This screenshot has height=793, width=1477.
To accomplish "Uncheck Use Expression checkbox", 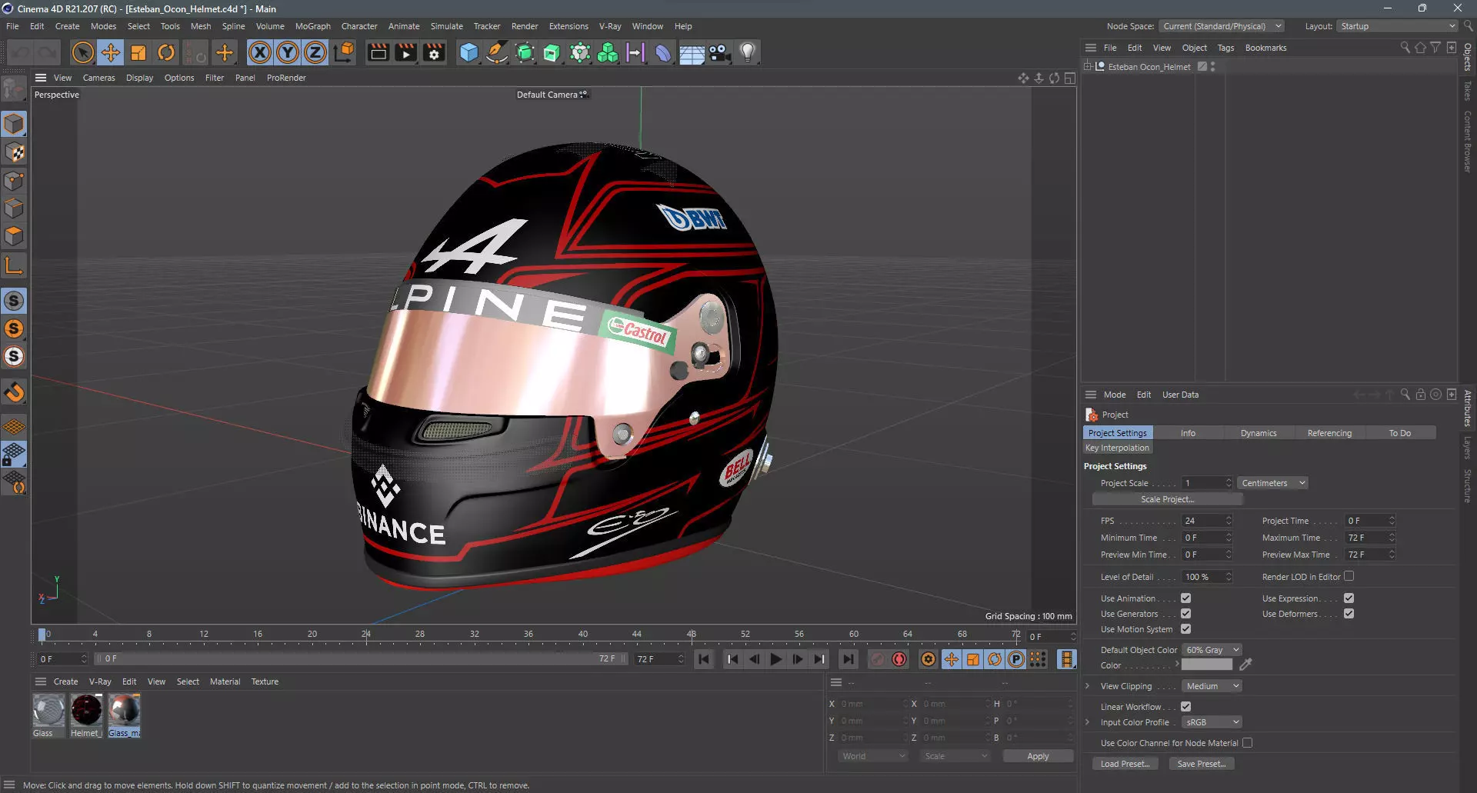I will tap(1349, 598).
